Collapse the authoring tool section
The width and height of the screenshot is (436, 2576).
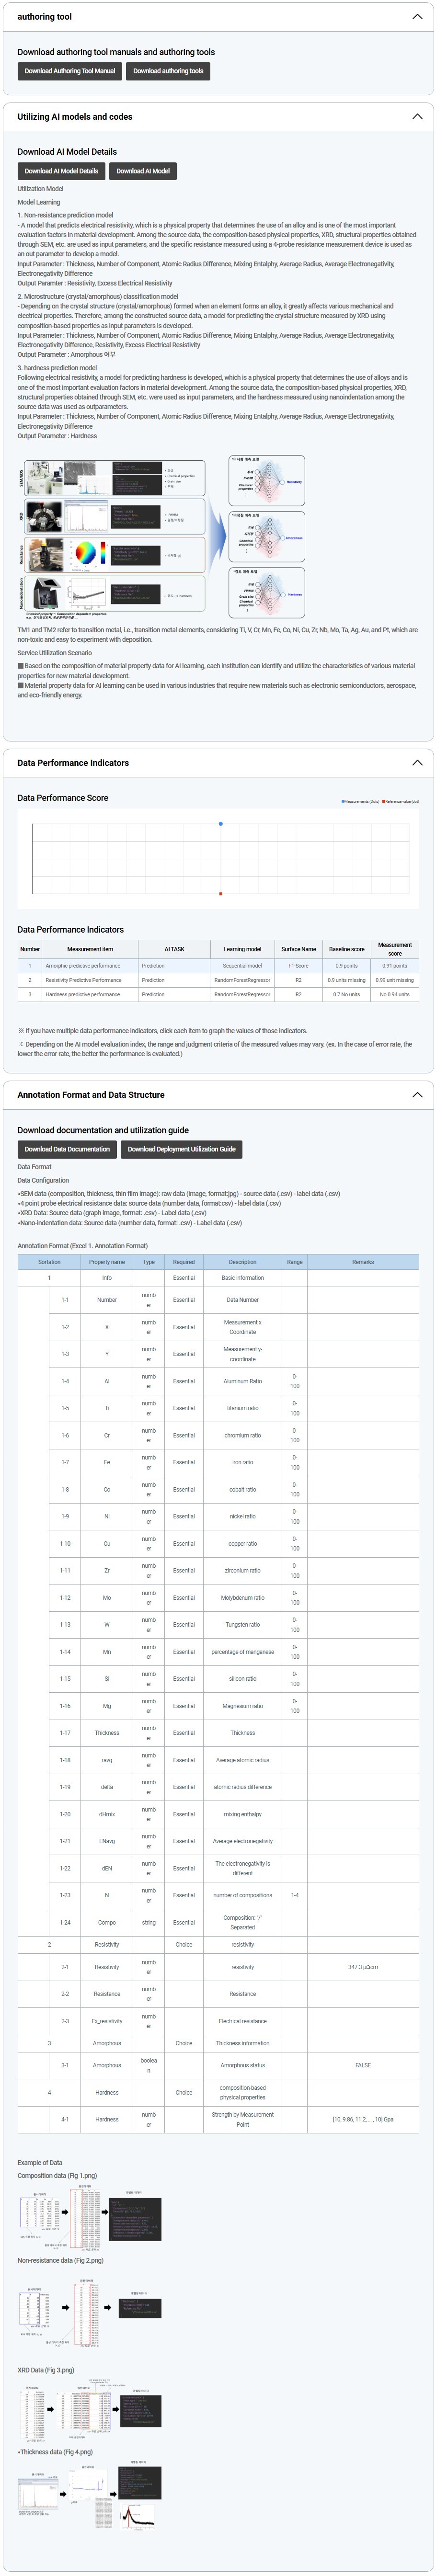[x=417, y=17]
